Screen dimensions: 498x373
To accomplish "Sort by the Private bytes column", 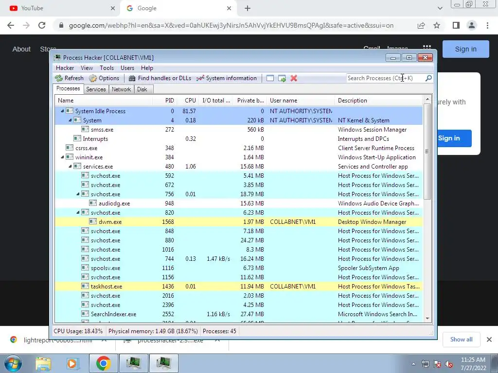I will 250,101.
